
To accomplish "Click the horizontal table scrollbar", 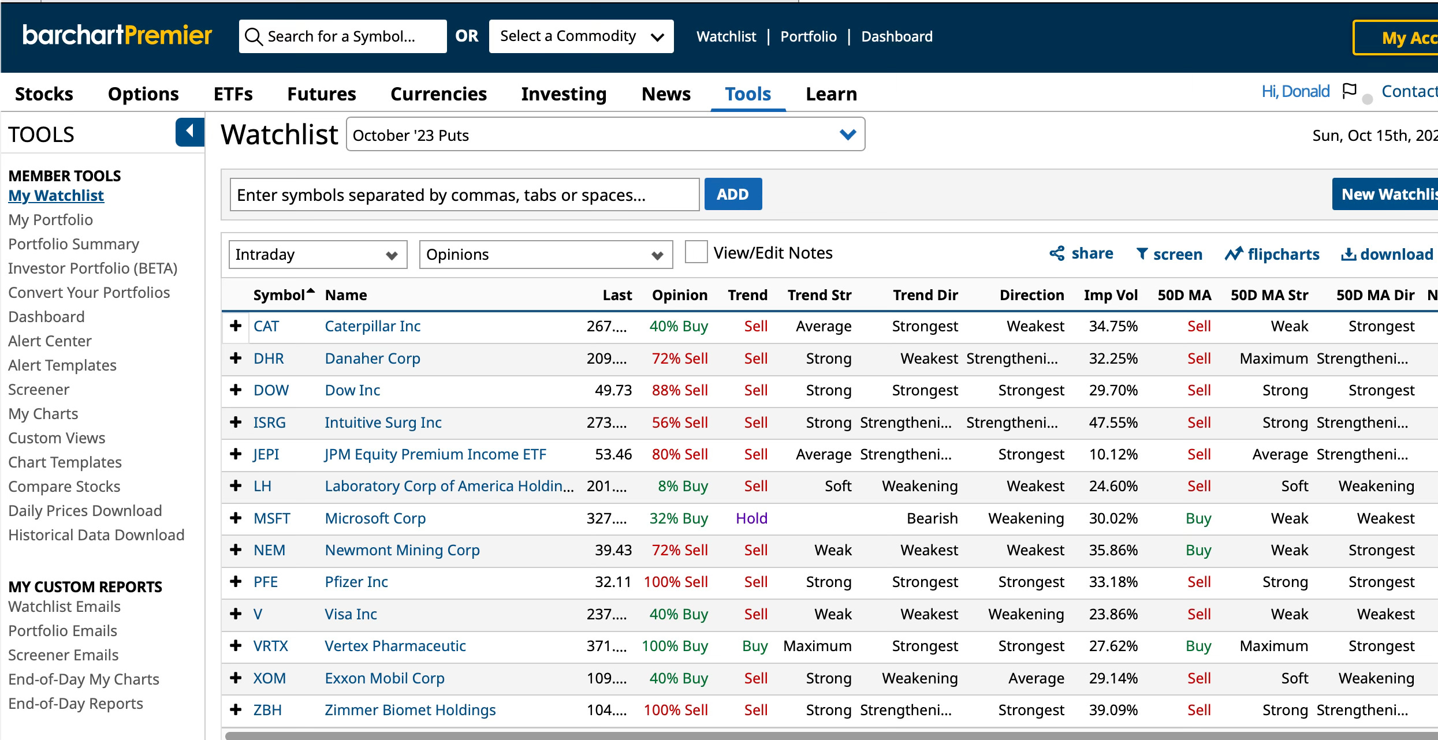I will [x=831, y=735].
